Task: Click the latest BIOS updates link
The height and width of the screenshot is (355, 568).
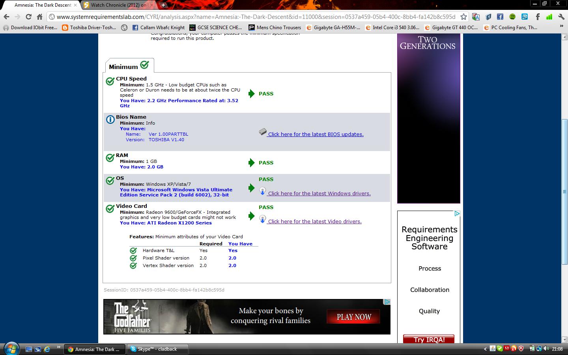Action: (x=316, y=134)
